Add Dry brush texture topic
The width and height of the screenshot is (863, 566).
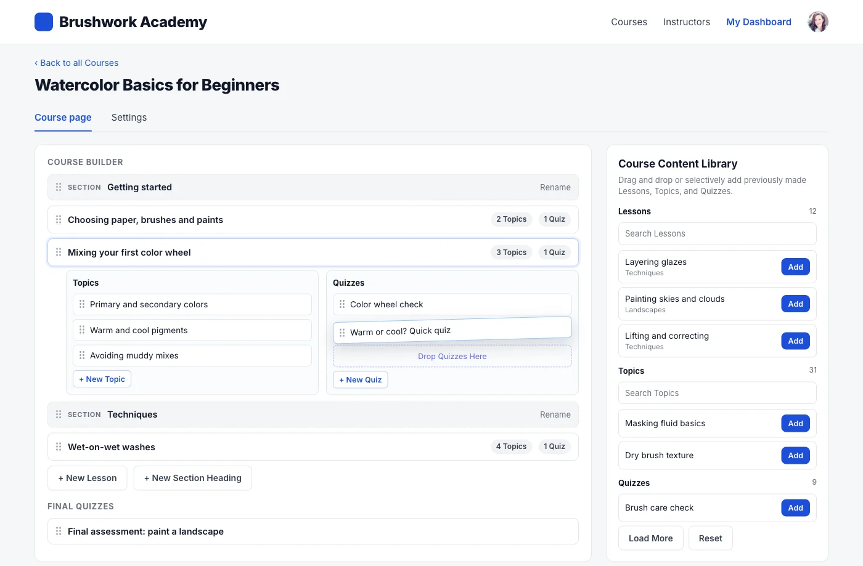click(795, 455)
